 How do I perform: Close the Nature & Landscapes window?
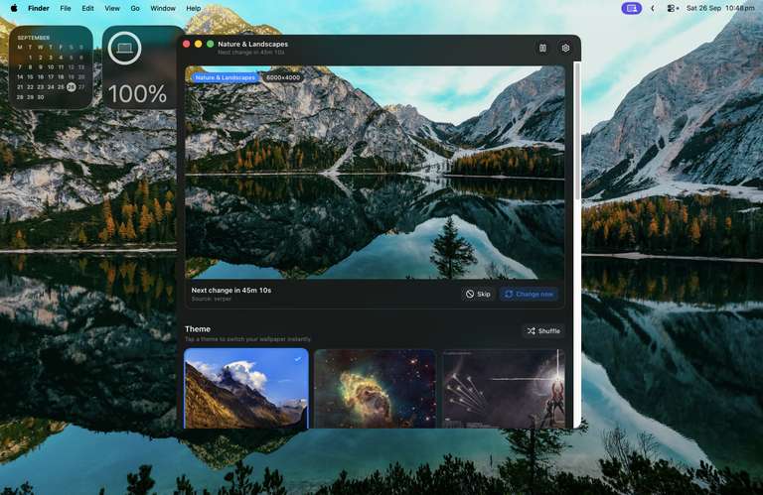pyautogui.click(x=187, y=44)
